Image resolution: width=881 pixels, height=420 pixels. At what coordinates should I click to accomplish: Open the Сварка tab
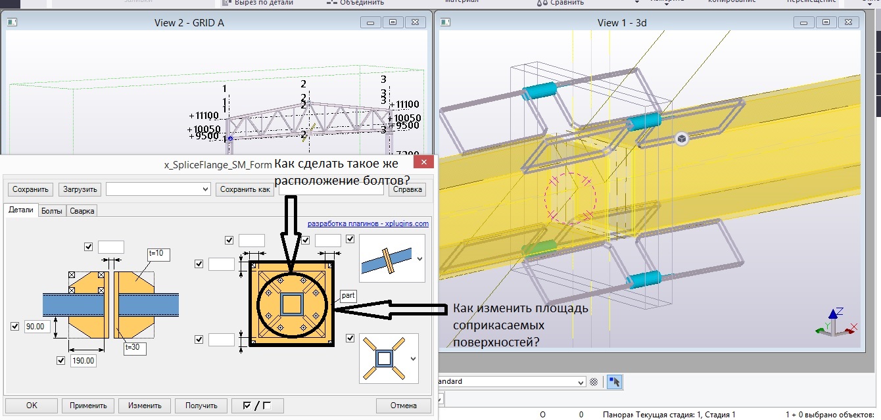pos(82,211)
